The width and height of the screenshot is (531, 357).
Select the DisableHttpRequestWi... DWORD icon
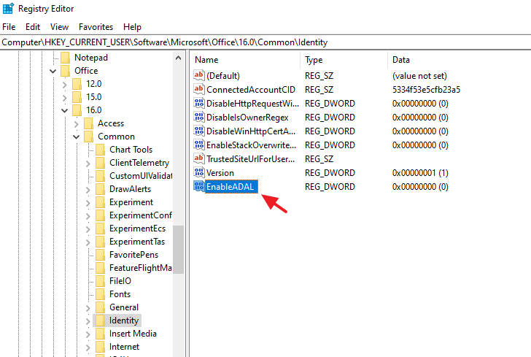[x=199, y=103]
